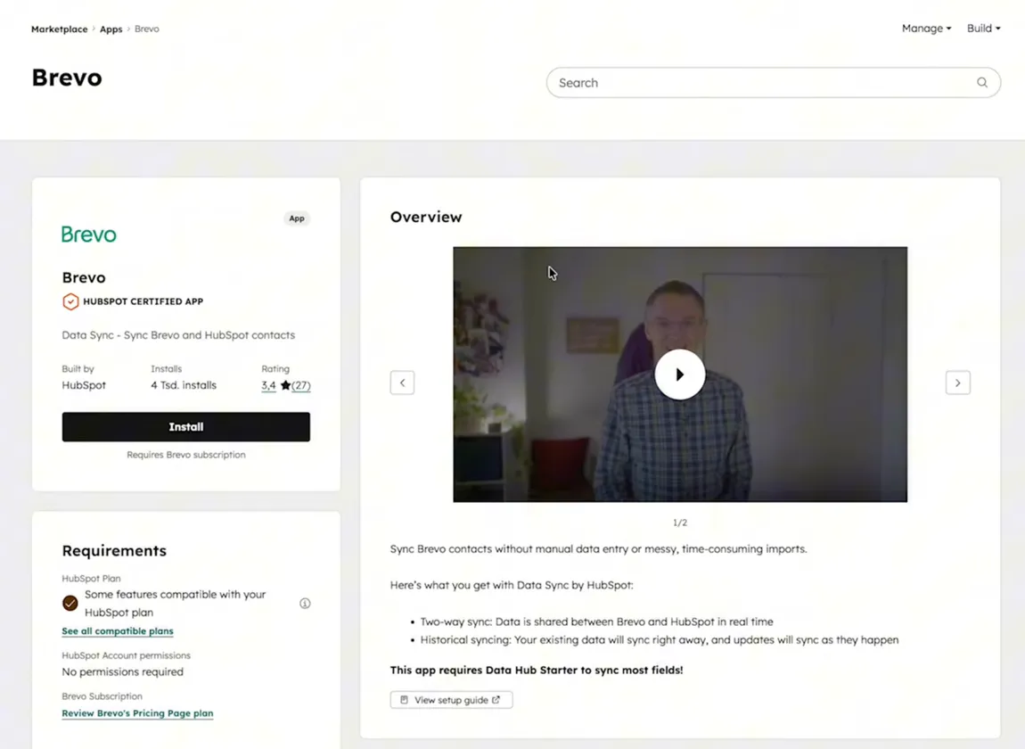This screenshot has width=1025, height=749.
Task: Click No permissions required text
Action: (123, 671)
